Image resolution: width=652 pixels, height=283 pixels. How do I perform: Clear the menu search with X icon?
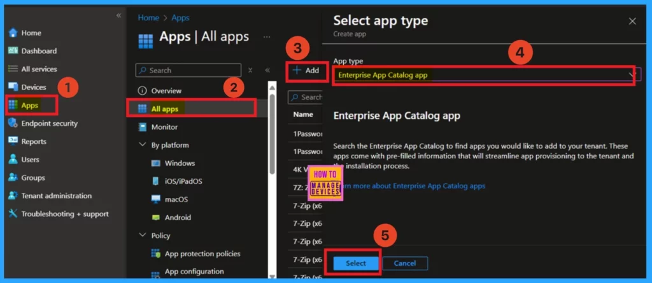pos(250,70)
